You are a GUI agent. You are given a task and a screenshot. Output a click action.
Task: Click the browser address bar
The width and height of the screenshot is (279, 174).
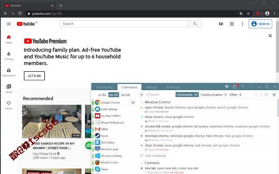click(x=132, y=13)
